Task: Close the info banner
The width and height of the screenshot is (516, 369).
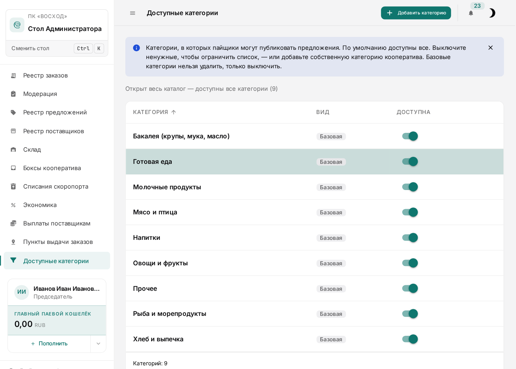Action: point(490,48)
